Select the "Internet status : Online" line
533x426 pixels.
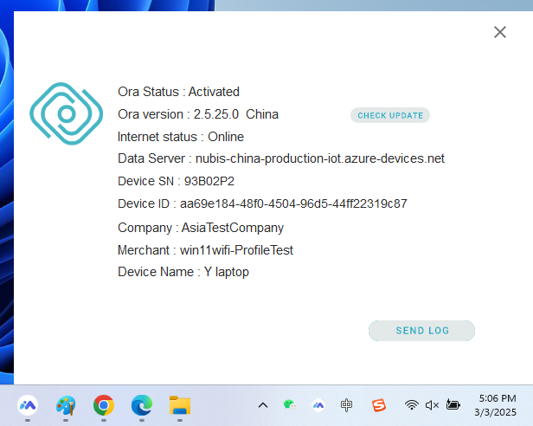pos(181,137)
